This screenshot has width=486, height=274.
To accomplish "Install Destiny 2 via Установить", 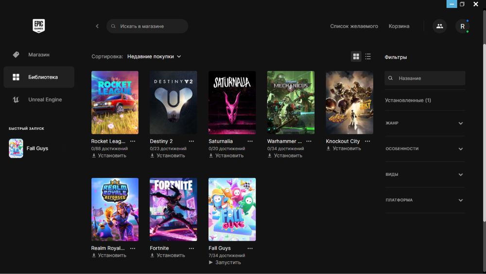I will coord(168,155).
